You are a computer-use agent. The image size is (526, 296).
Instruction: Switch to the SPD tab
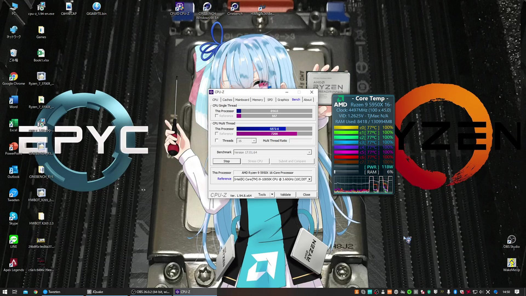click(270, 100)
